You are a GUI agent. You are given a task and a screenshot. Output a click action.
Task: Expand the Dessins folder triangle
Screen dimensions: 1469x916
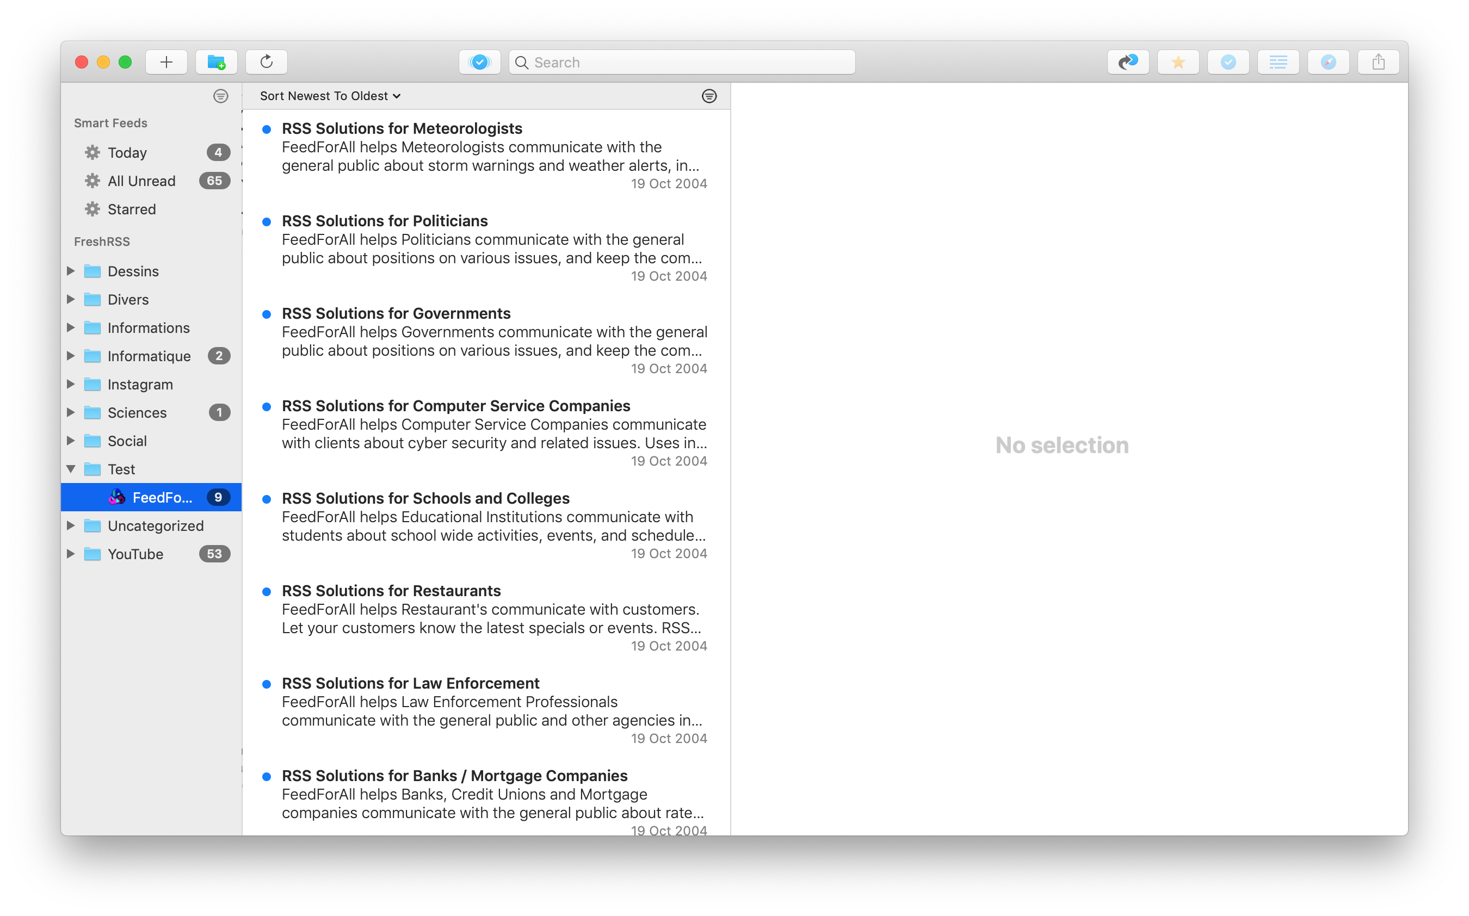(x=70, y=271)
